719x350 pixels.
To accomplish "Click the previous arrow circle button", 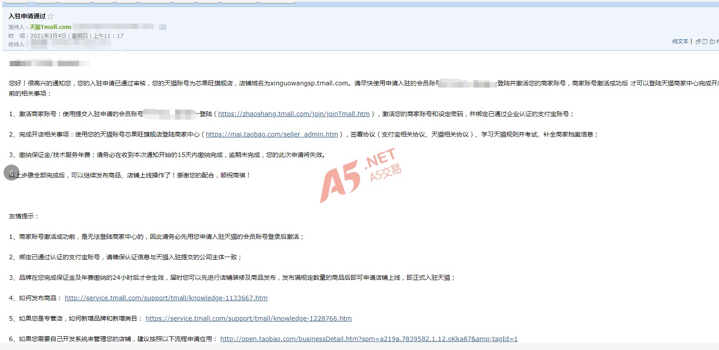I will pyautogui.click(x=12, y=173).
